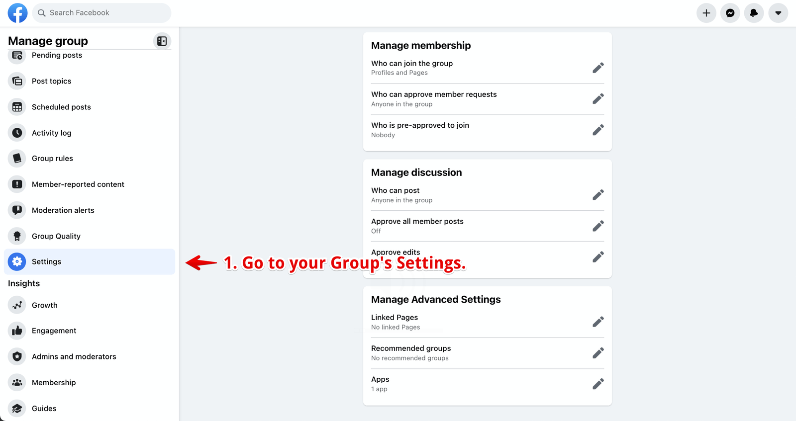
Task: Click the Facebook logo icon
Action: click(18, 13)
